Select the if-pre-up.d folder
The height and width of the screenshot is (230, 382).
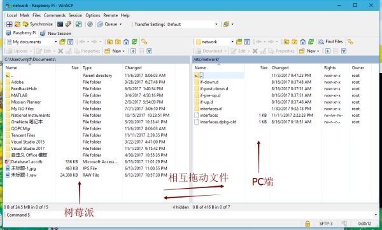[210, 95]
